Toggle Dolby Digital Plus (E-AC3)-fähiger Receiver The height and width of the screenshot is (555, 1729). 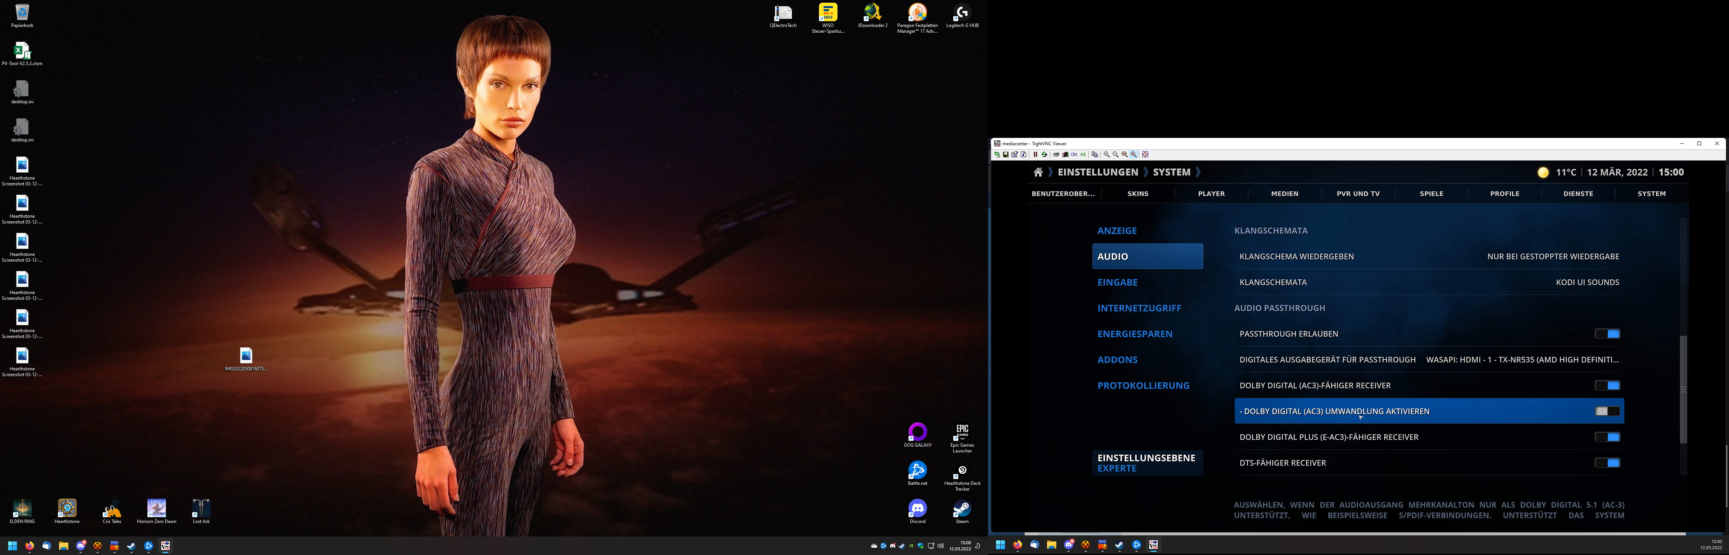click(x=1607, y=437)
